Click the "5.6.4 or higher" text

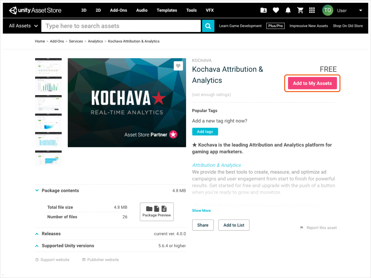(x=172, y=246)
